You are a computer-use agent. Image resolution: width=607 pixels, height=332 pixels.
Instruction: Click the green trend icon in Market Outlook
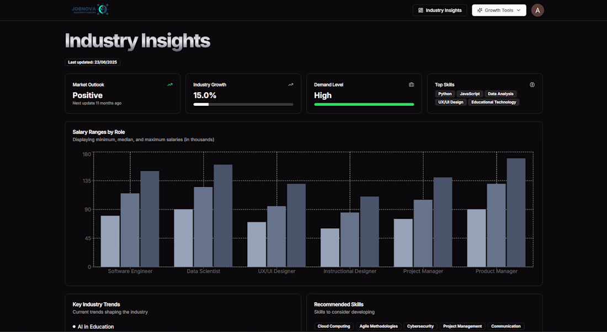[x=170, y=85]
